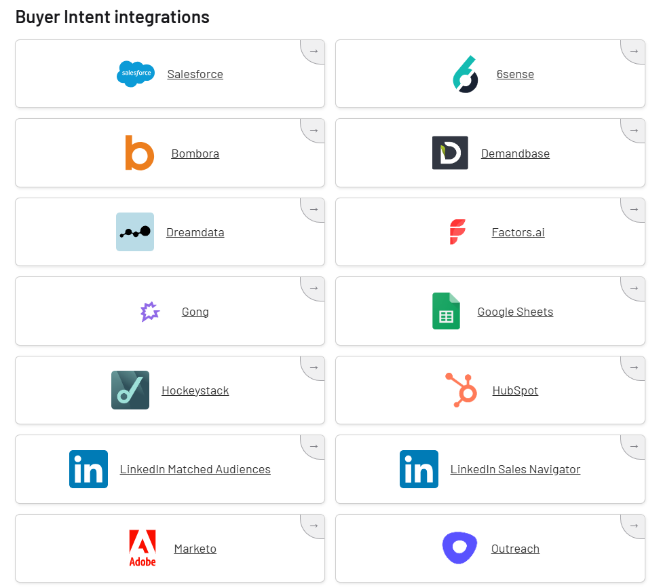Open LinkedIn Sales Navigator link
This screenshot has width=661, height=588.
[515, 469]
